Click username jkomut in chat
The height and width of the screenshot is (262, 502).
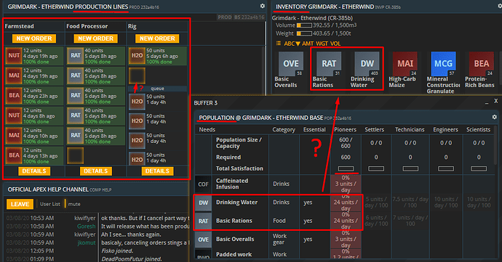tap(86, 242)
